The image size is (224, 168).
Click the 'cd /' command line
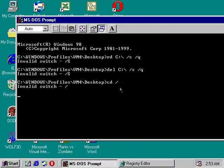(68, 82)
